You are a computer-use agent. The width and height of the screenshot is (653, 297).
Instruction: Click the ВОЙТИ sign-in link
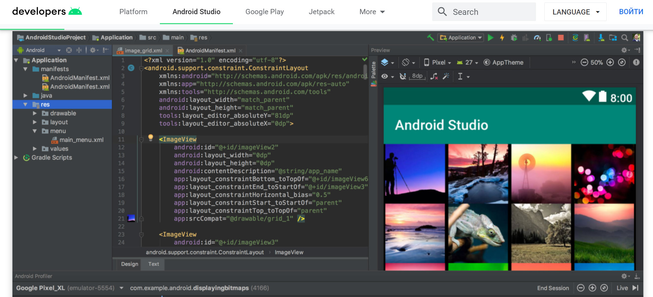(x=631, y=12)
